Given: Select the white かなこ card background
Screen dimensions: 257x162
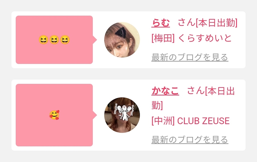Looking at the screenshot, I should pyautogui.click(x=128, y=115).
